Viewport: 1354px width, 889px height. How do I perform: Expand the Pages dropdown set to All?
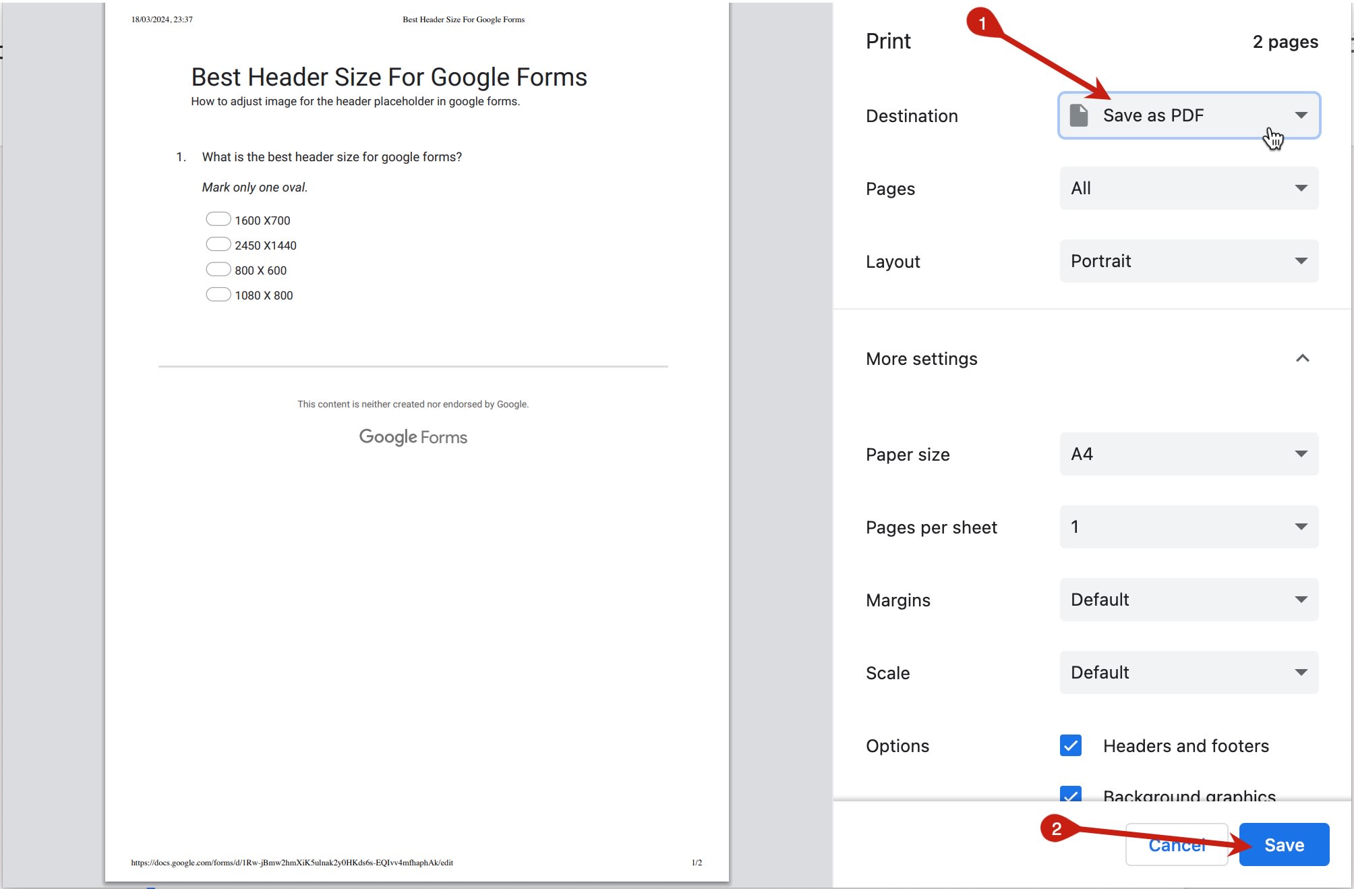tap(1188, 188)
